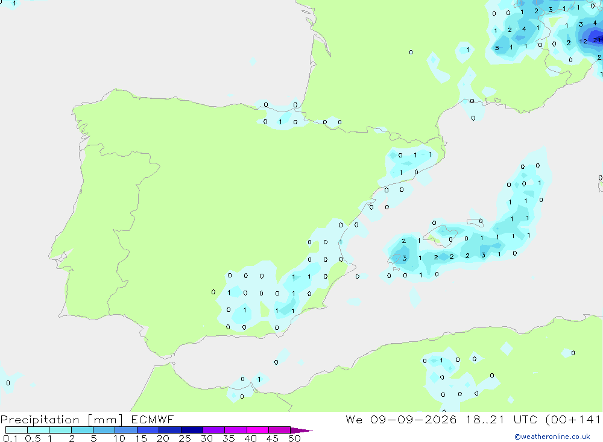Select the We 09-09-2026 date label
Screen dimensions: 603x442
[x=401, y=419]
